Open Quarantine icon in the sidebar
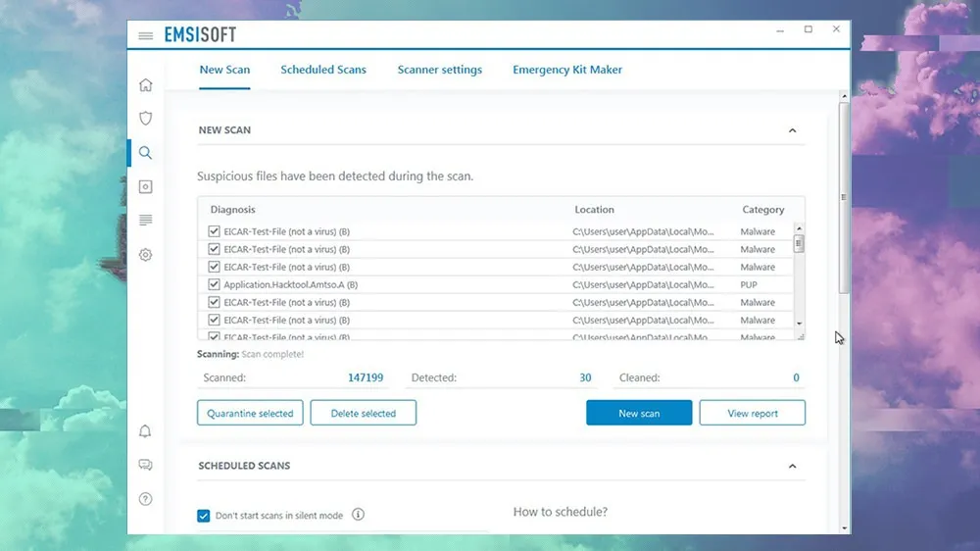This screenshot has width=980, height=551. pyautogui.click(x=146, y=186)
